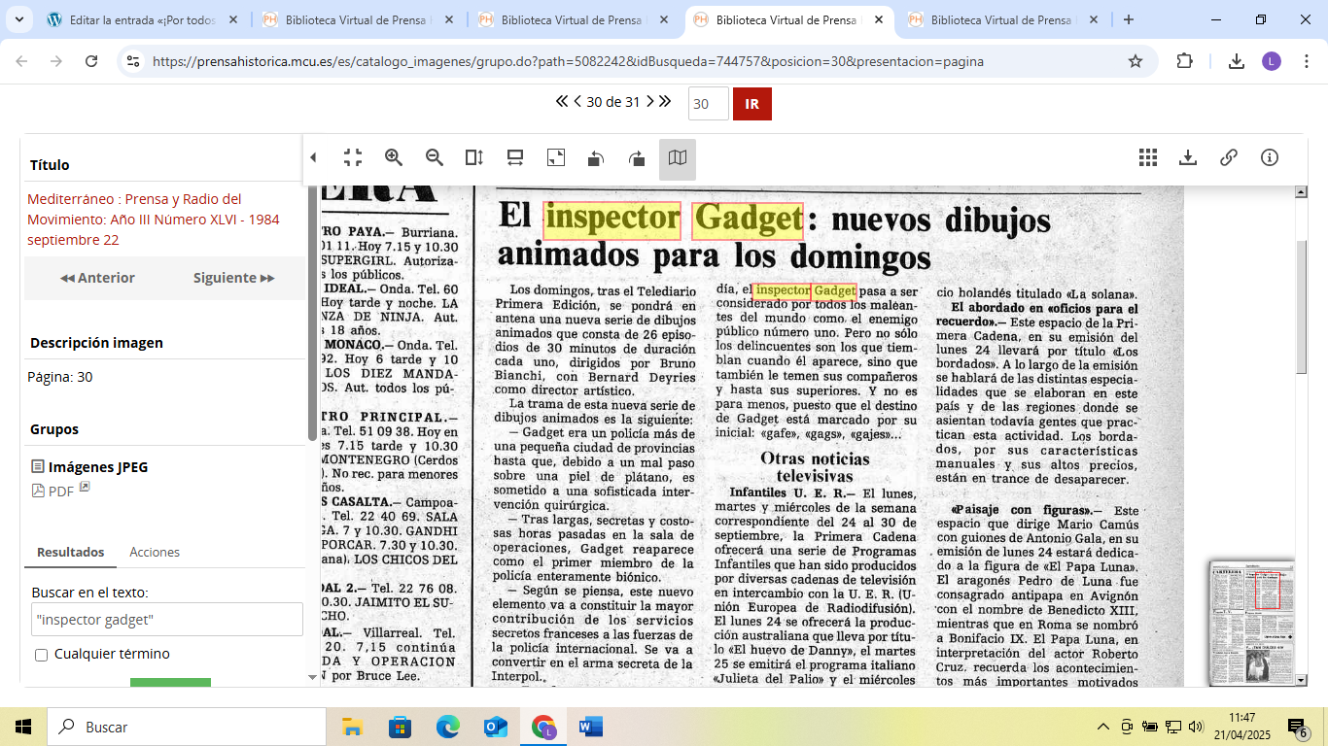This screenshot has width=1328, height=746.
Task: Go to the previous page arrow
Action: pyautogui.click(x=577, y=101)
